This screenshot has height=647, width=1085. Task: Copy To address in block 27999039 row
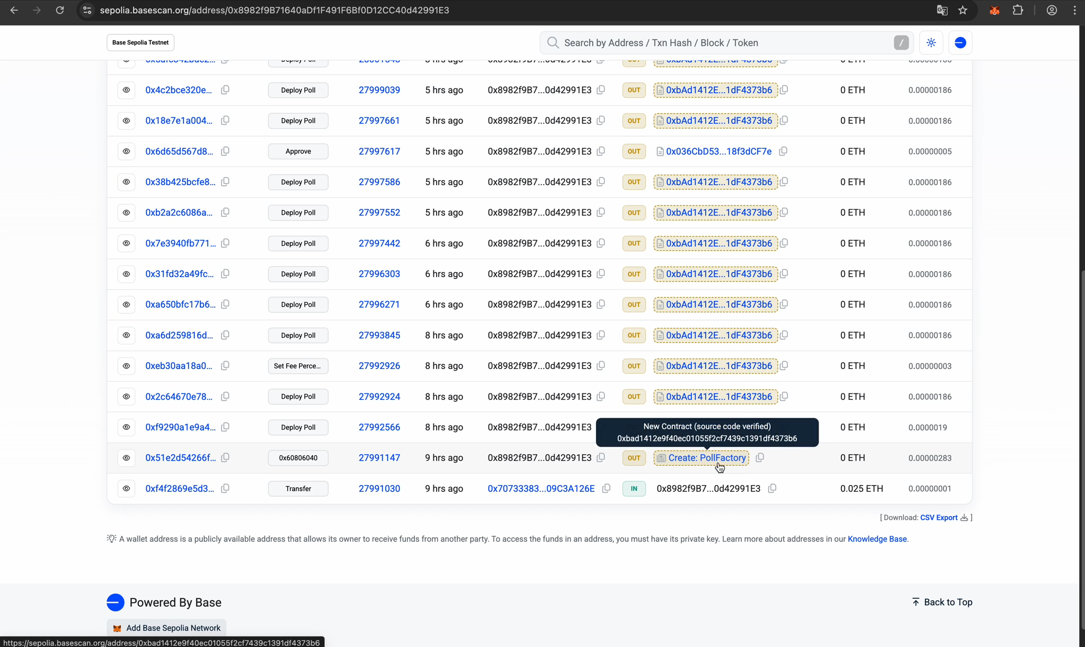click(x=784, y=90)
